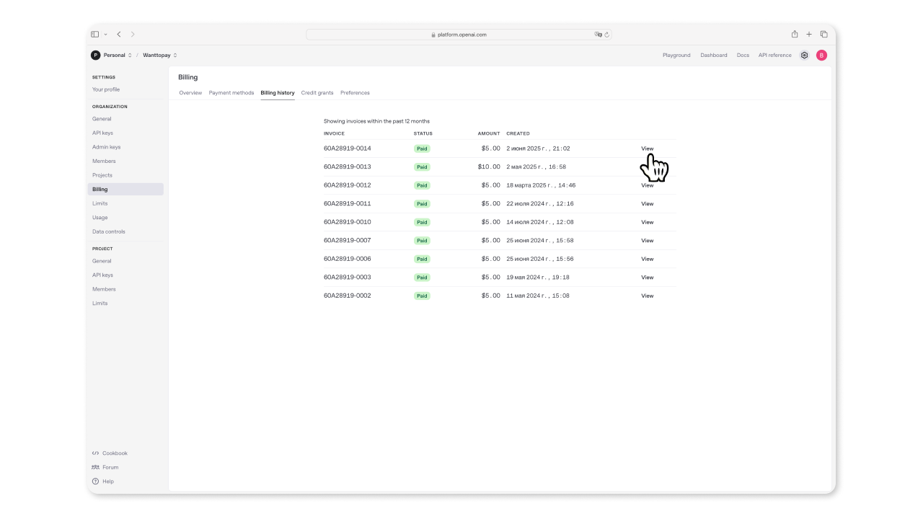
Task: Reload the page in address bar
Action: [606, 35]
